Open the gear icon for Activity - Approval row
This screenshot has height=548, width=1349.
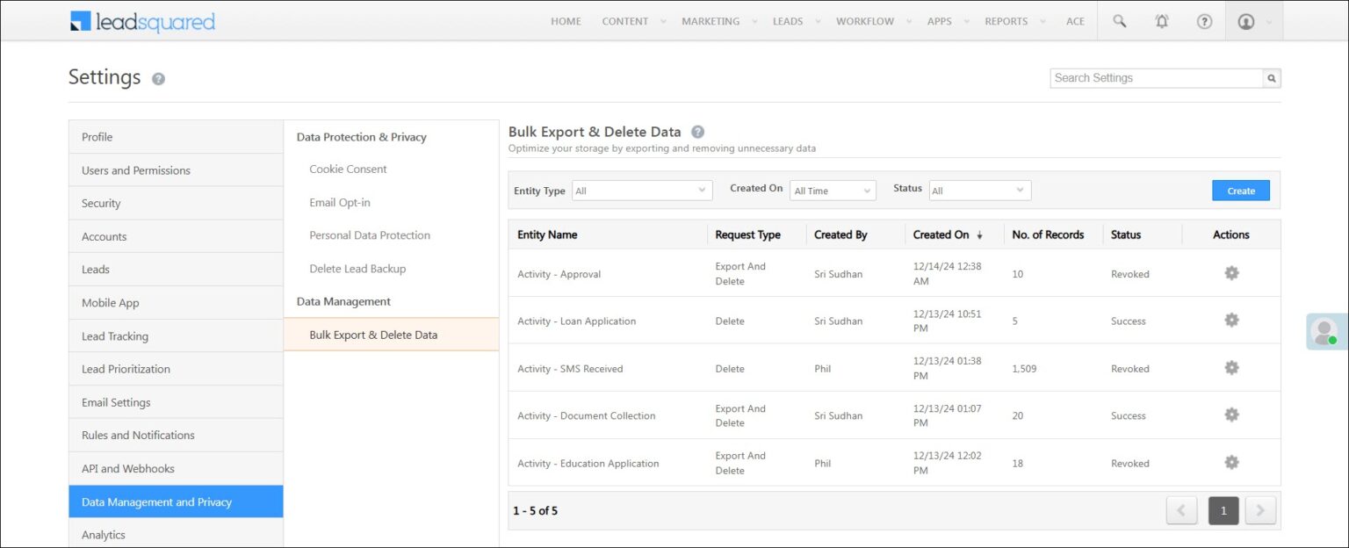(x=1231, y=273)
